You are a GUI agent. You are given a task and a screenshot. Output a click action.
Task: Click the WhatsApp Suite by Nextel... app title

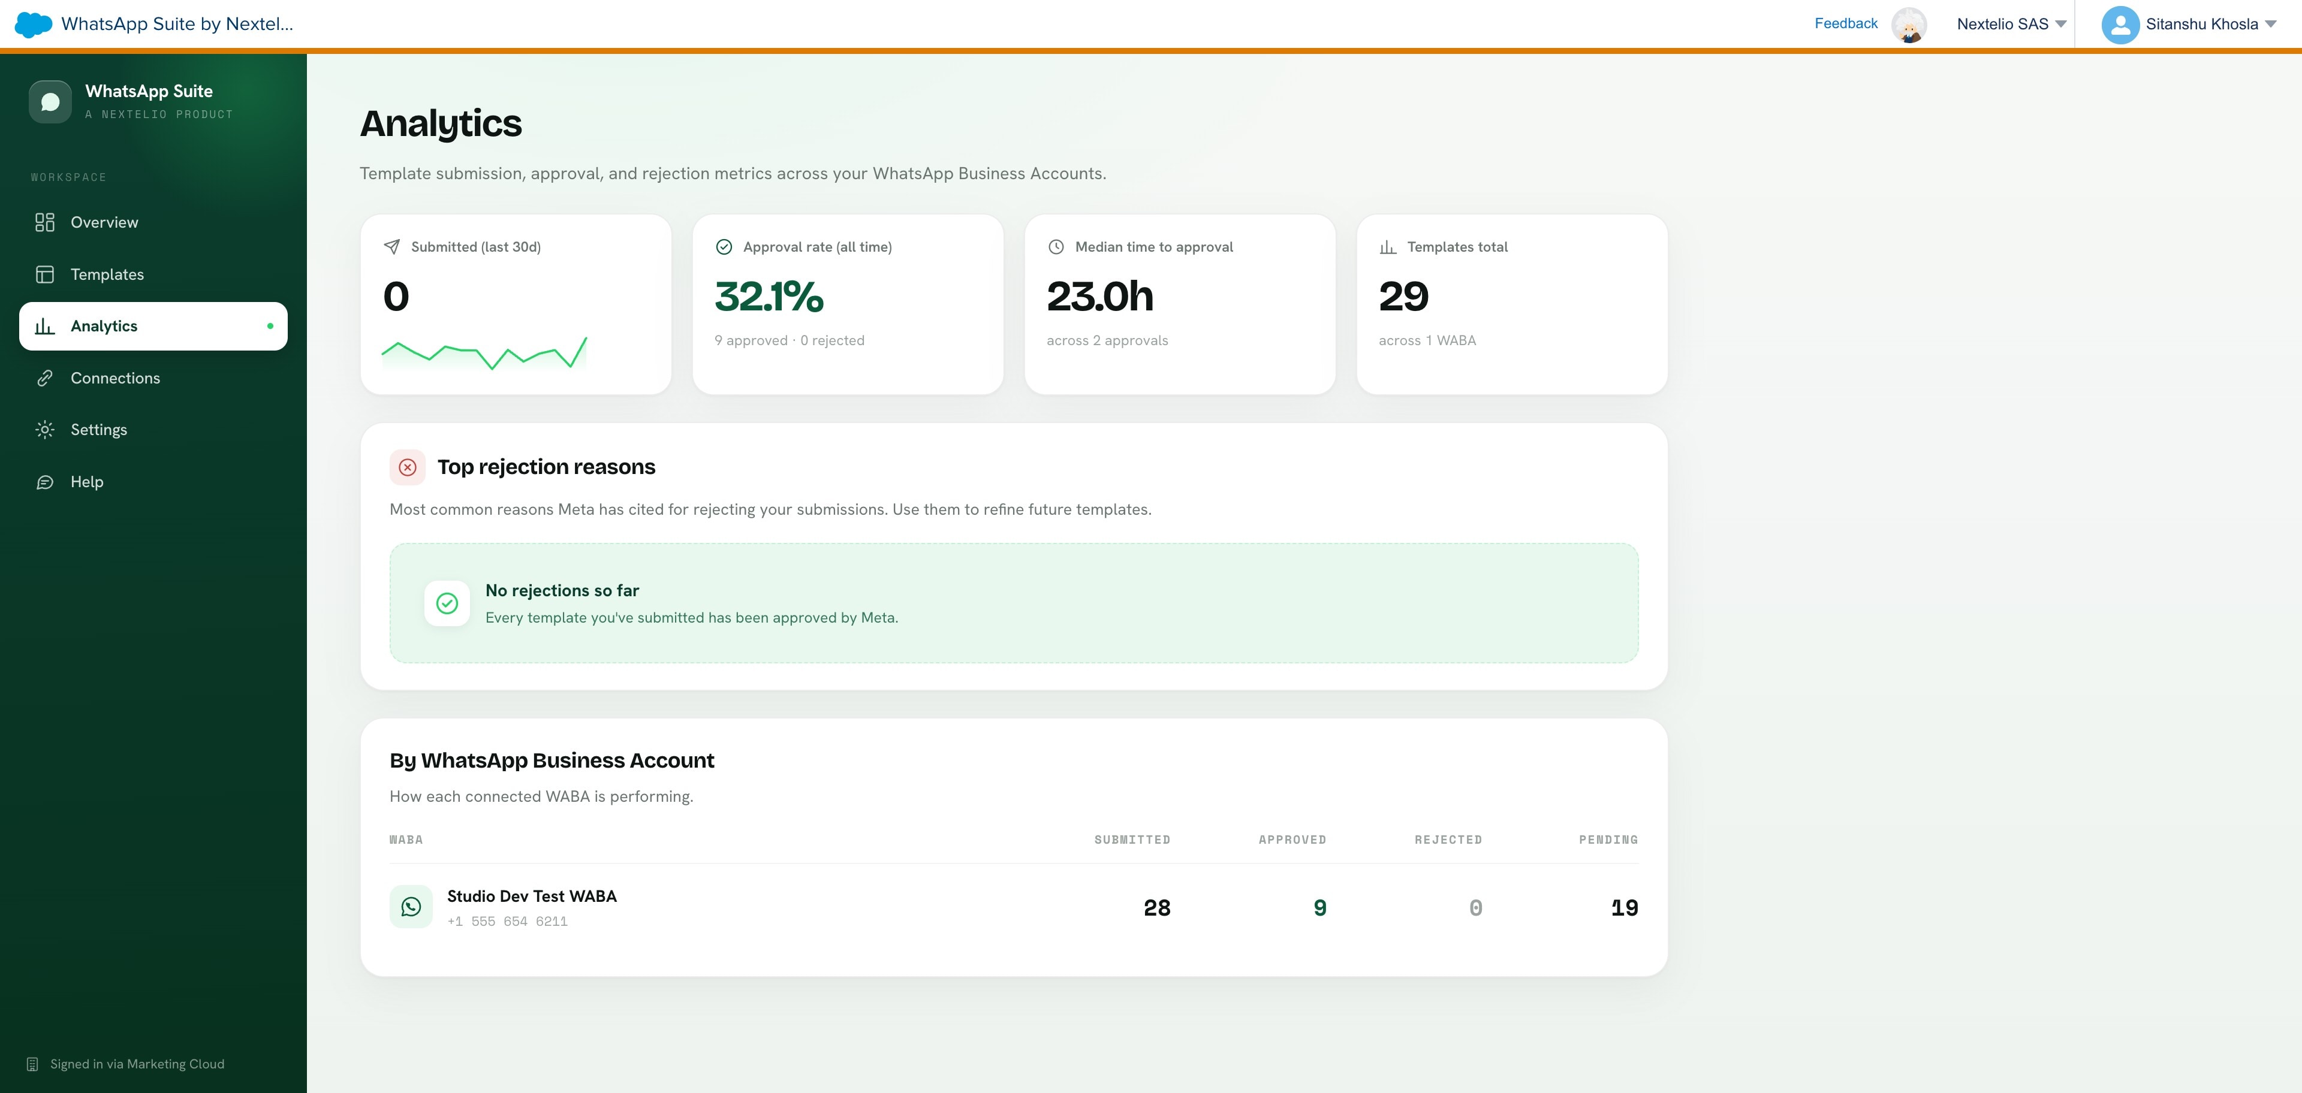[177, 24]
